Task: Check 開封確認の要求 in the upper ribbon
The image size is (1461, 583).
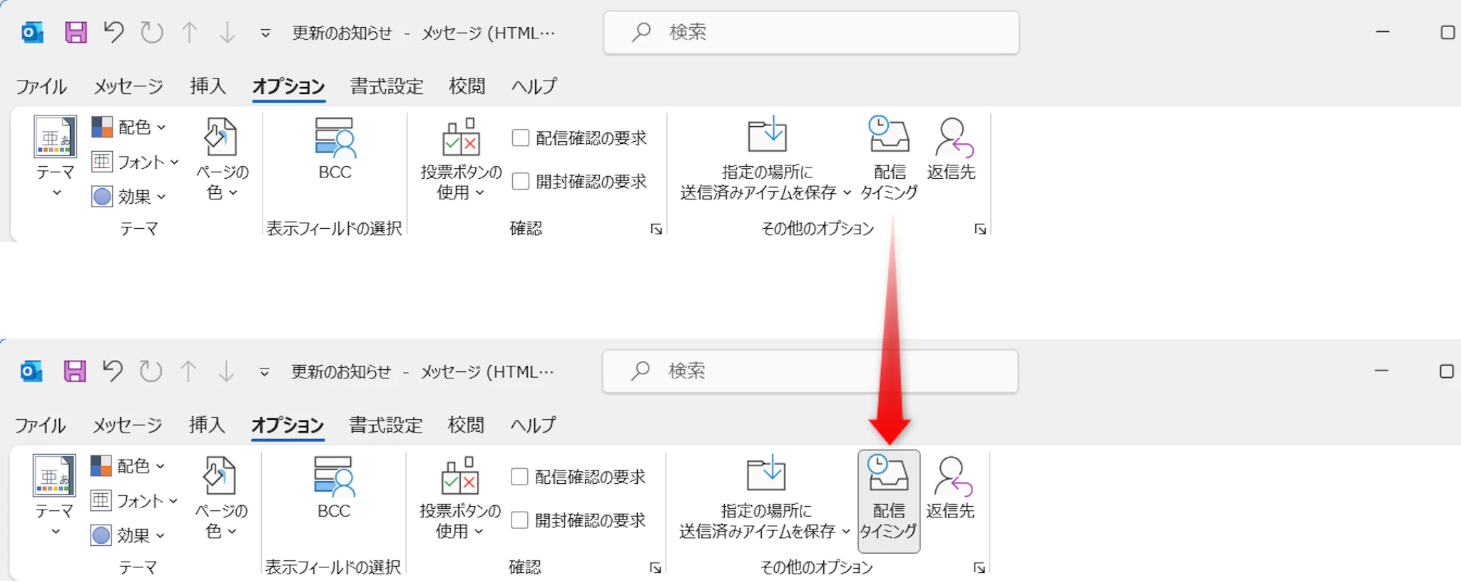Action: click(x=521, y=182)
